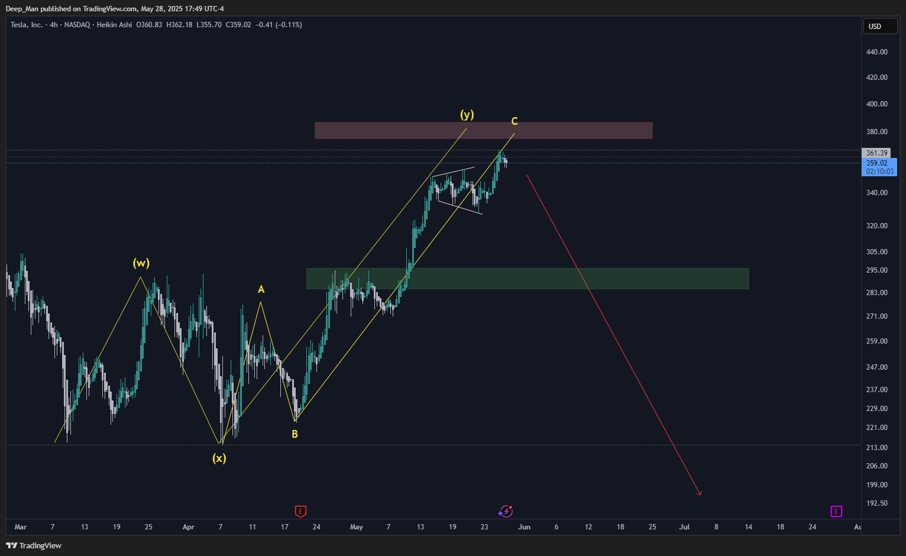Viewport: 906px width, 556px height.
Task: Select the 4h interval label
Action: [54, 25]
